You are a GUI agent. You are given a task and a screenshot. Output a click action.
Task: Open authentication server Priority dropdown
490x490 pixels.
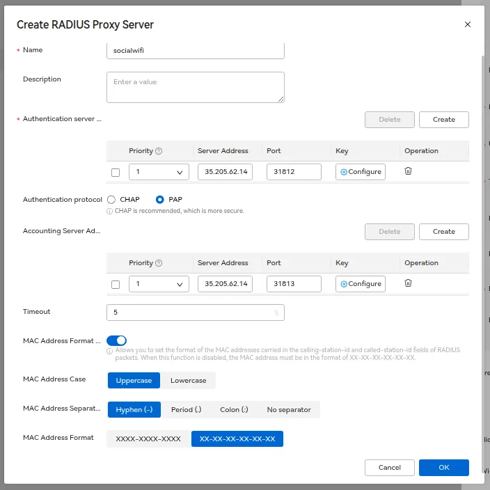(159, 172)
